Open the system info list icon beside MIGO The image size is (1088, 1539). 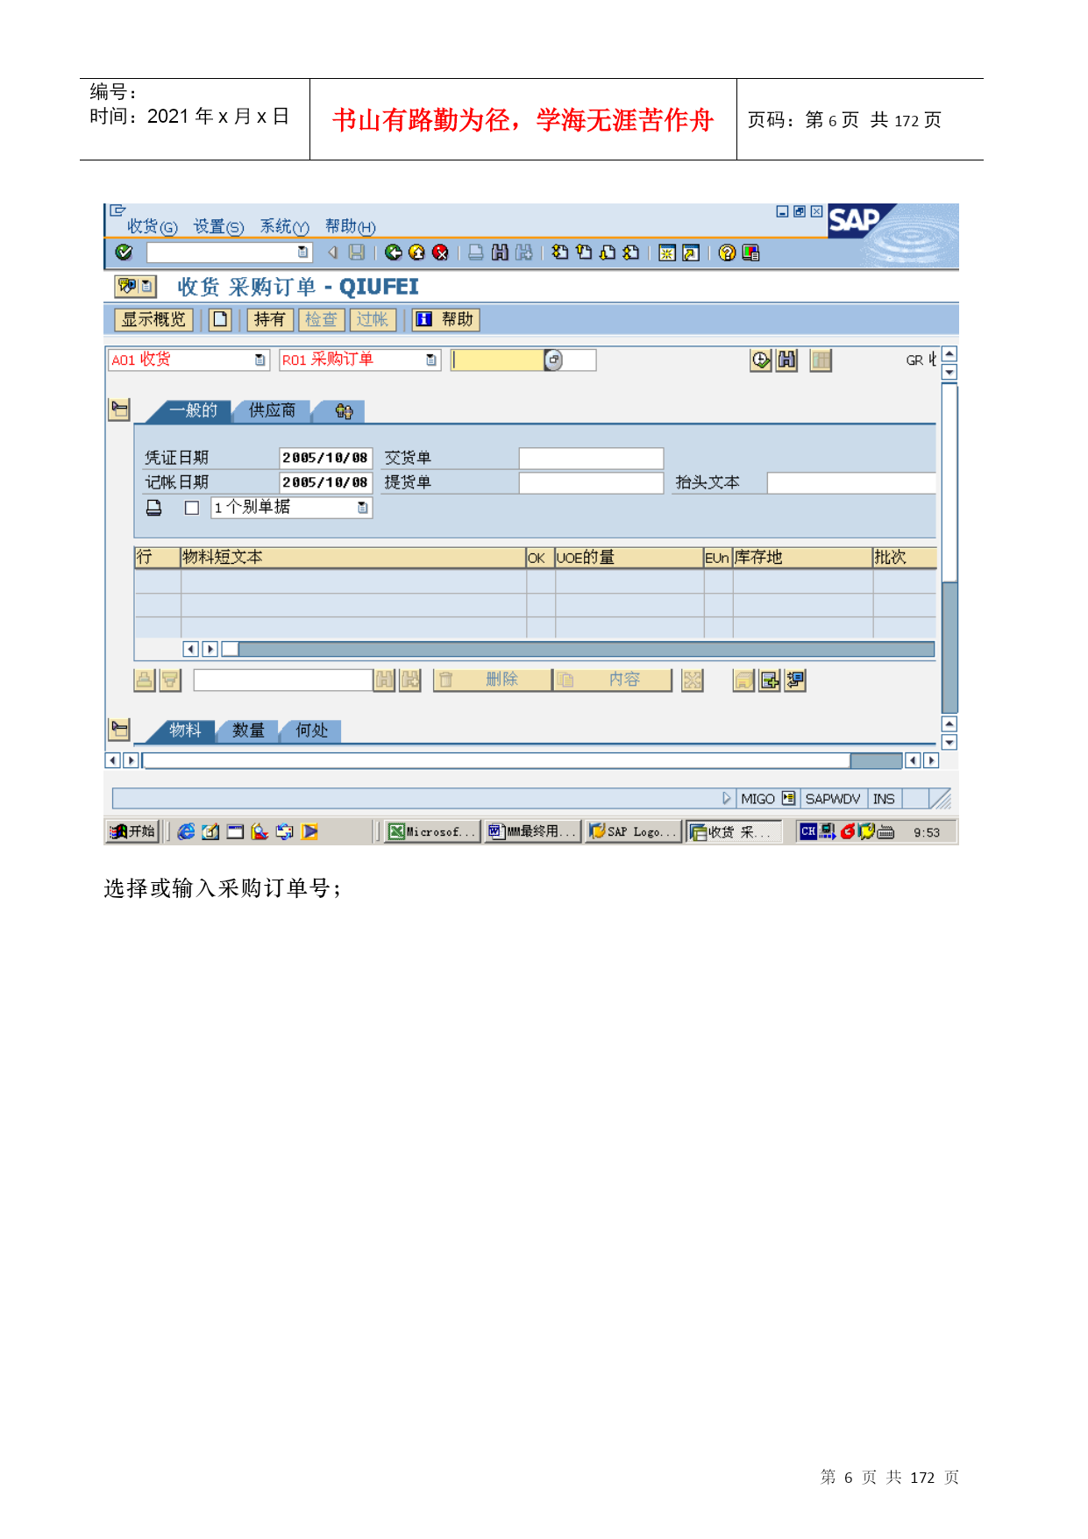[788, 798]
